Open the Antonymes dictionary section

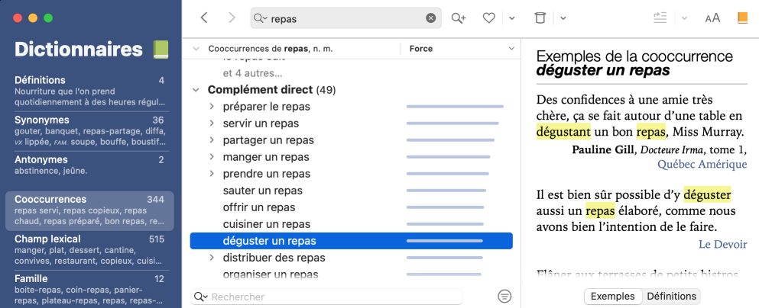point(89,165)
